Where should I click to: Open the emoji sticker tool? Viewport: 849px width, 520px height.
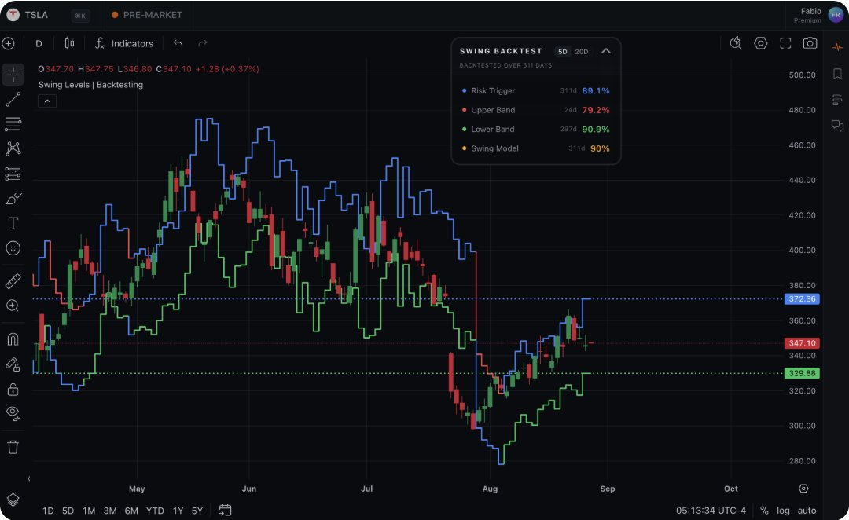click(13, 248)
